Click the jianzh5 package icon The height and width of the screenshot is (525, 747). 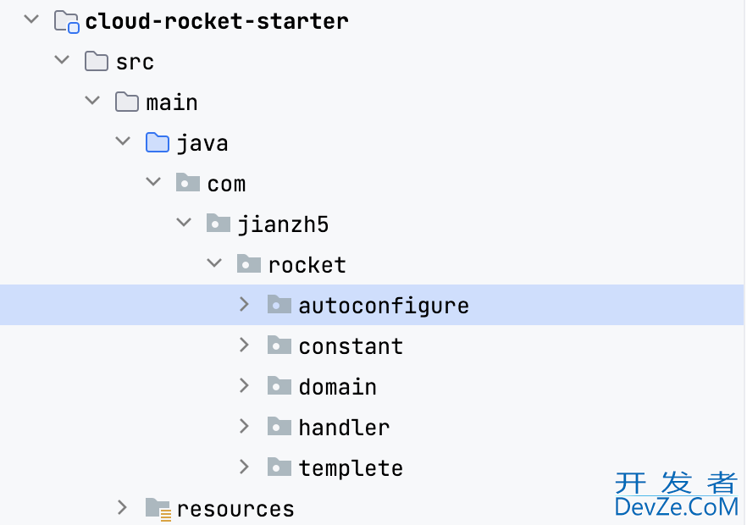coord(219,223)
